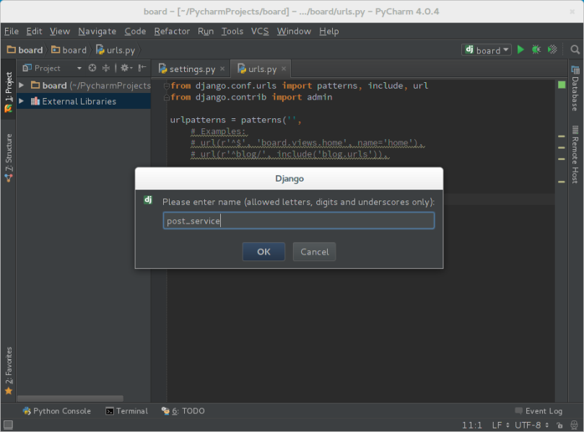The image size is (584, 432).
Task: Close the urls.py tab
Action: [x=284, y=69]
